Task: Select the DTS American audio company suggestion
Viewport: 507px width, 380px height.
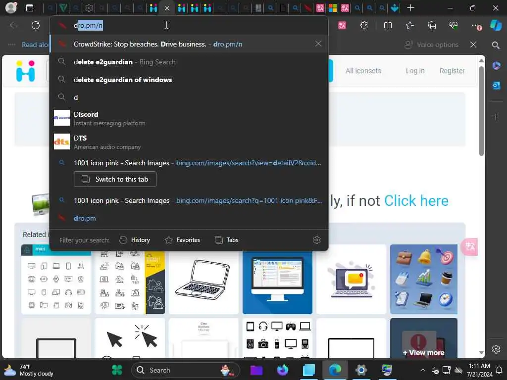Action: tap(189, 142)
